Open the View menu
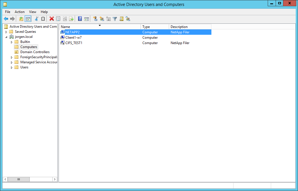298x191 pixels. [33, 12]
